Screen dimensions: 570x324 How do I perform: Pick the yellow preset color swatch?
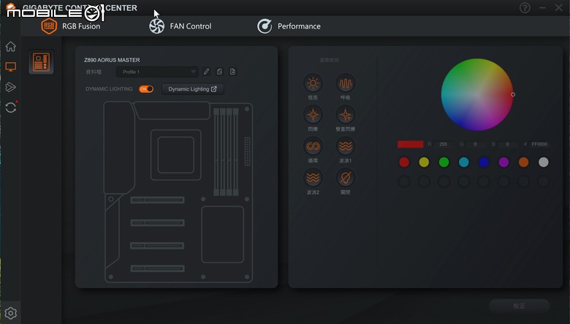424,162
